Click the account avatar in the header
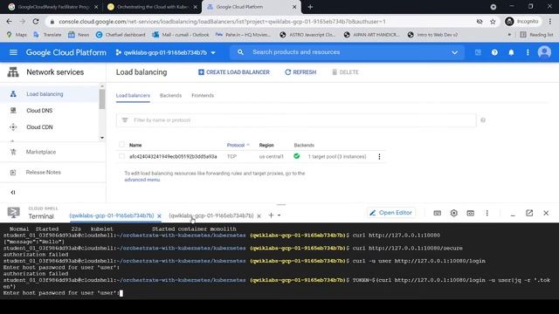This screenshot has height=314, width=559. 544,52
